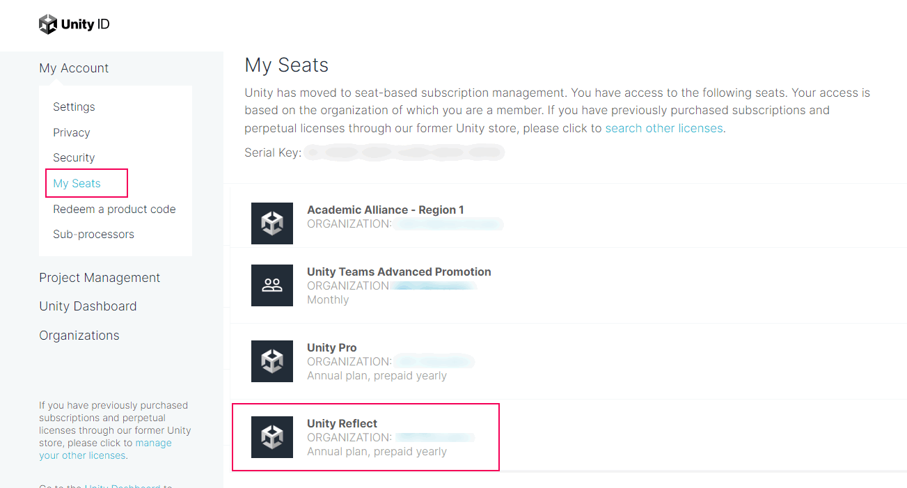Select My Seats in sidebar
The height and width of the screenshot is (488, 907).
pyautogui.click(x=77, y=183)
